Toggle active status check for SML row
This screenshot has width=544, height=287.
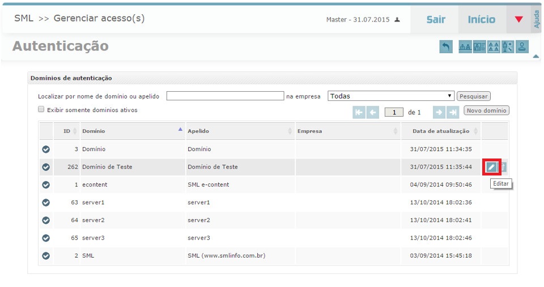pyautogui.click(x=46, y=255)
